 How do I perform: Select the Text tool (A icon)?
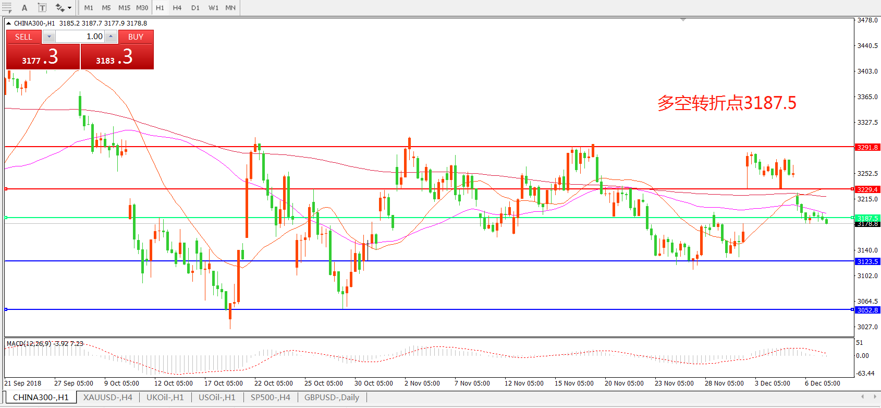coord(25,8)
